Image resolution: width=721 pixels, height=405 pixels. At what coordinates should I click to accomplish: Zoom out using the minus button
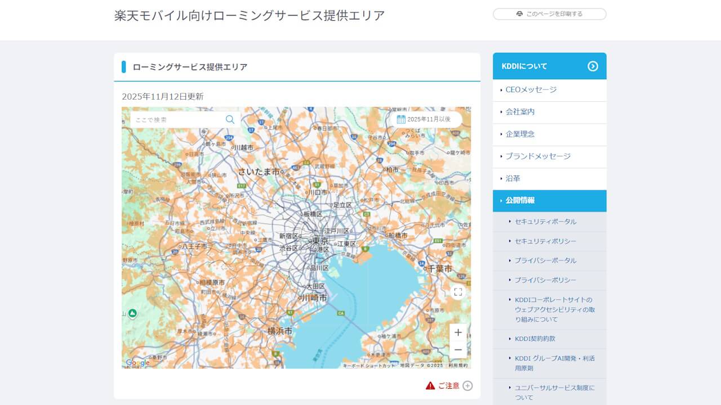pyautogui.click(x=458, y=349)
